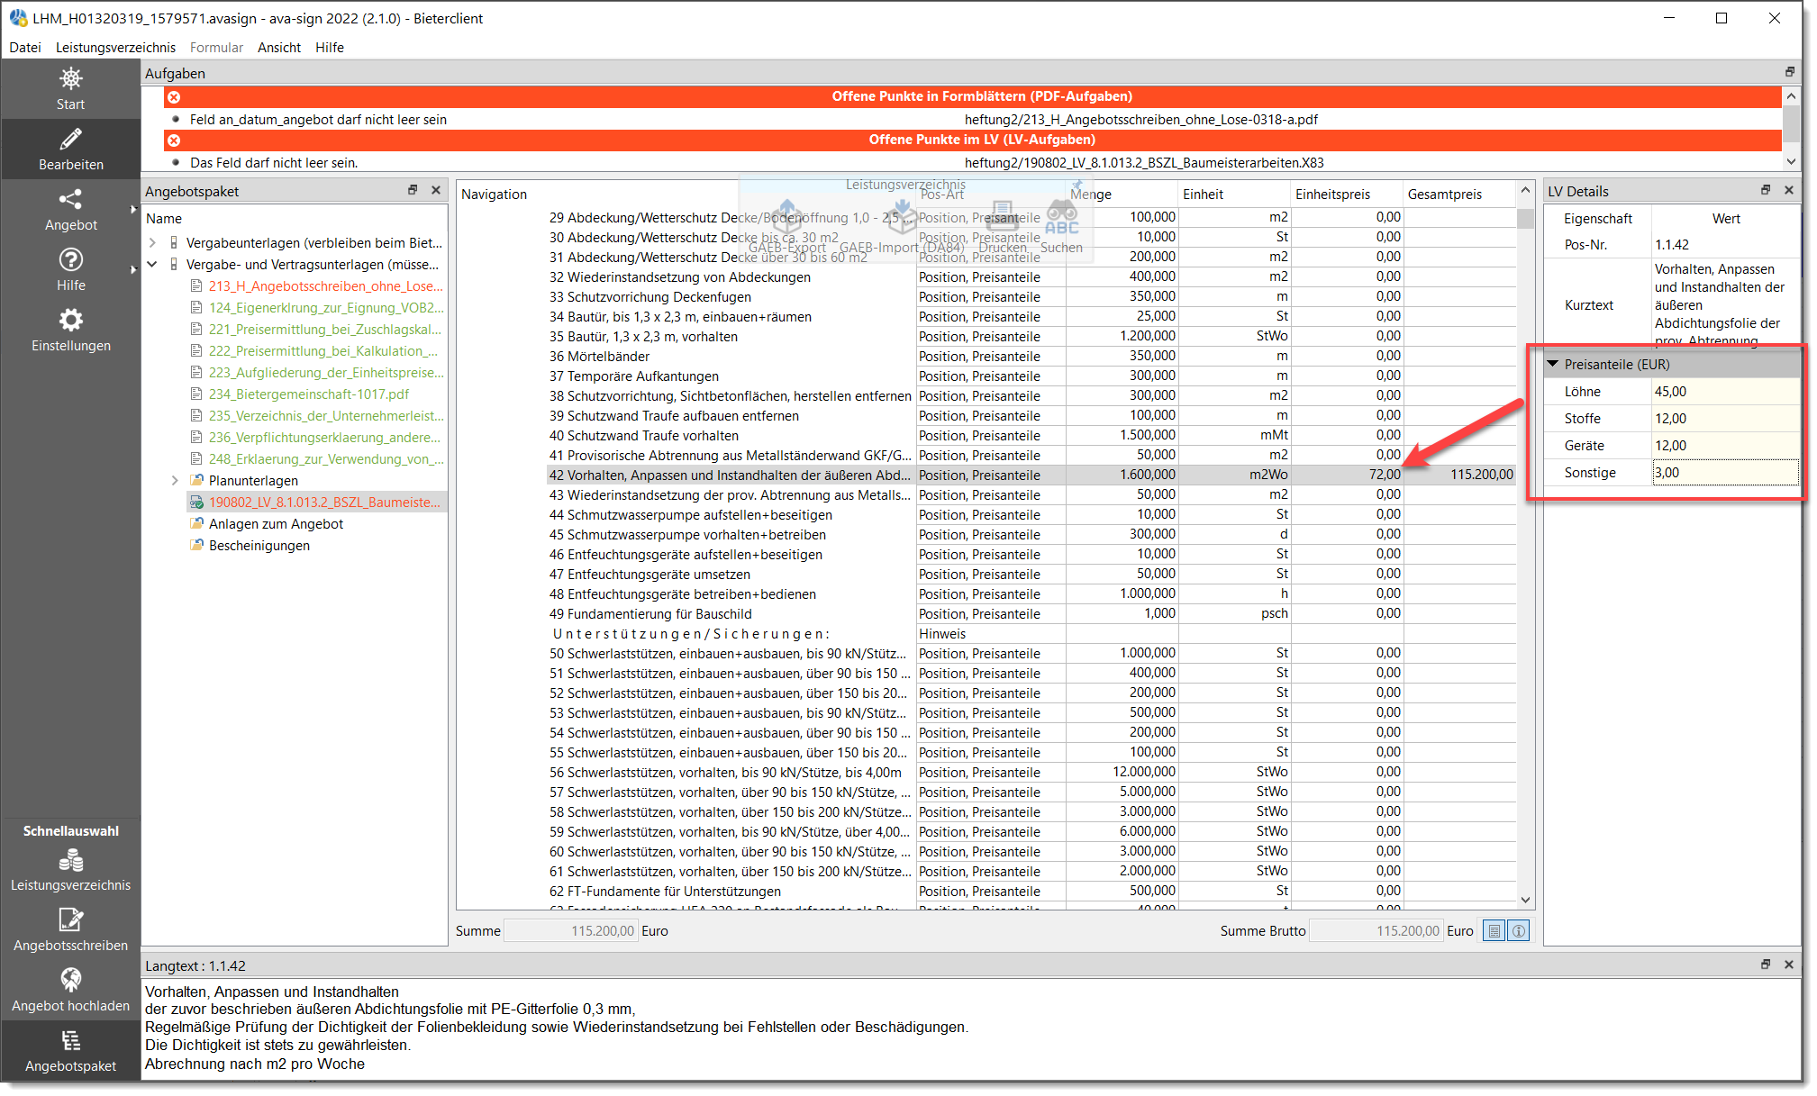Open Leistungsverzeichnis quick selection
Image resolution: width=1817 pixels, height=1096 pixels.
(70, 870)
